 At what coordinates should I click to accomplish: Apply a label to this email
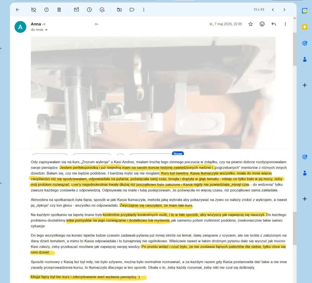(132, 9)
